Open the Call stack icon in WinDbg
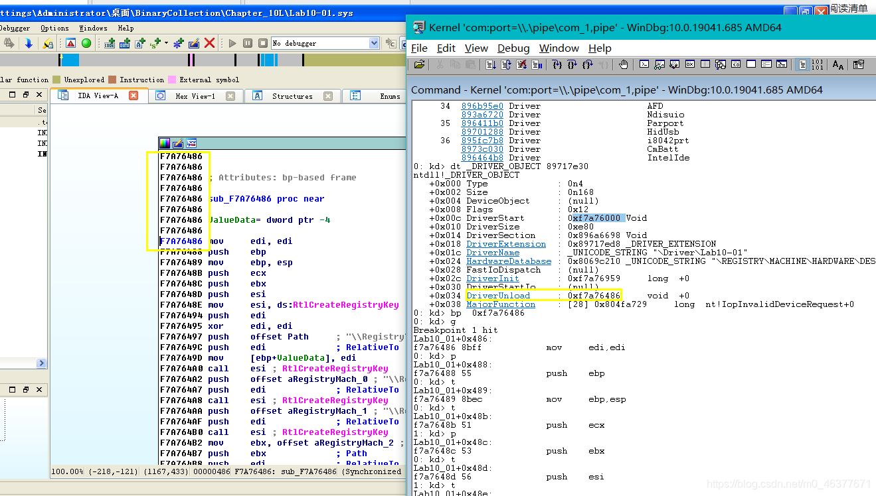876x496 pixels. (x=721, y=64)
